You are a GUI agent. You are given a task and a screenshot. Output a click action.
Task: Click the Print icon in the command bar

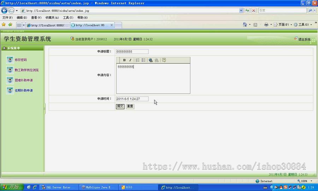point(266,24)
